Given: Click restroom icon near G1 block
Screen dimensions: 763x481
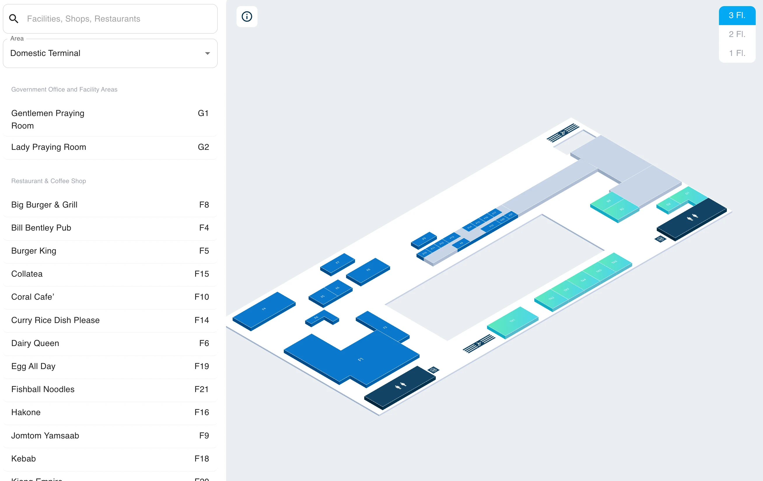Looking at the screenshot, I should click(692, 217).
